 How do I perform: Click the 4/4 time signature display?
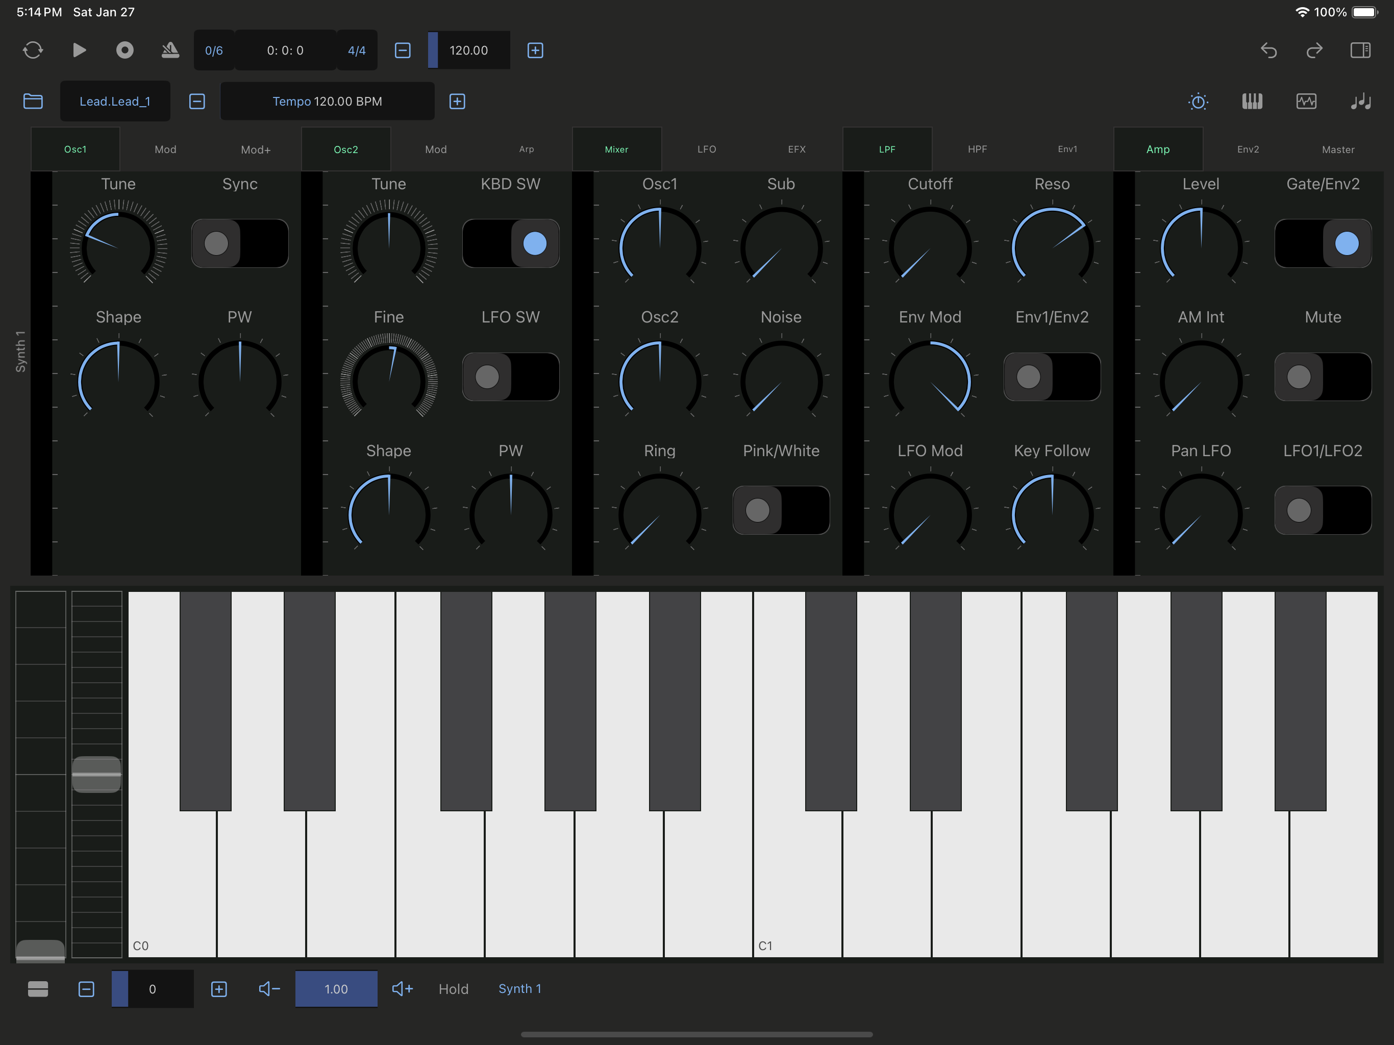pos(357,51)
